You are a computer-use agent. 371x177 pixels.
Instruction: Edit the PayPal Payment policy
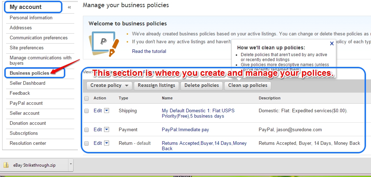tap(98, 129)
